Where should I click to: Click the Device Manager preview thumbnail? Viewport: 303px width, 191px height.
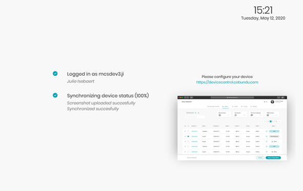click(x=232, y=128)
